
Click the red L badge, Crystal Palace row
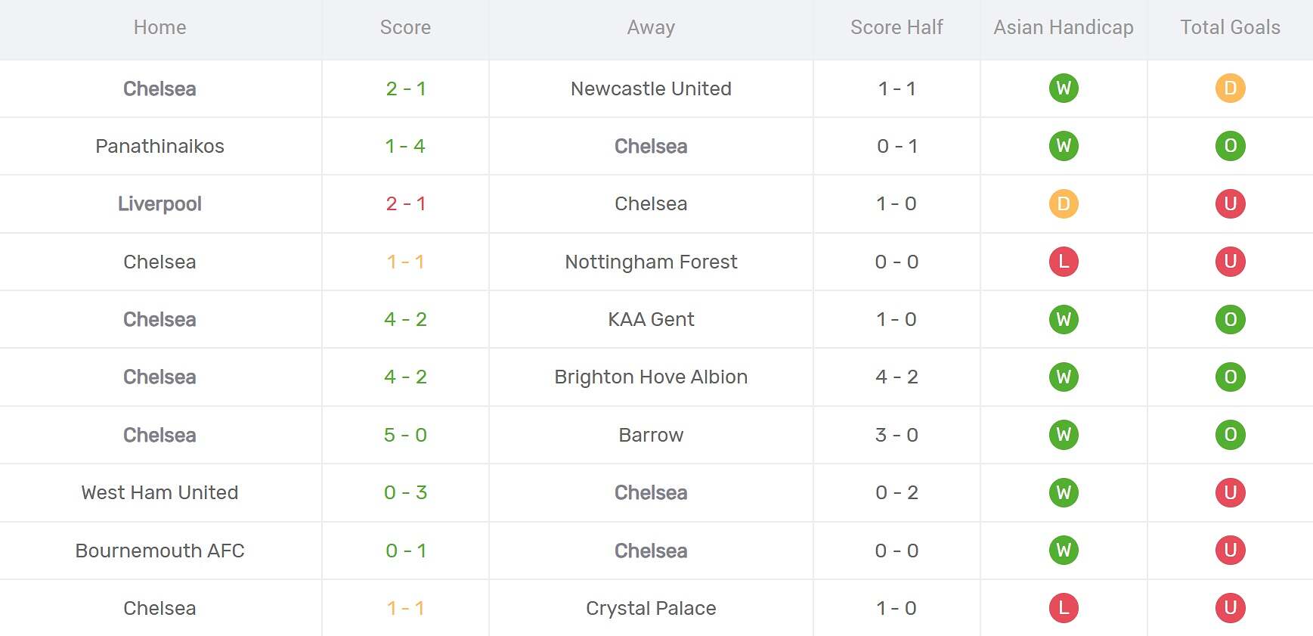pyautogui.click(x=1064, y=608)
